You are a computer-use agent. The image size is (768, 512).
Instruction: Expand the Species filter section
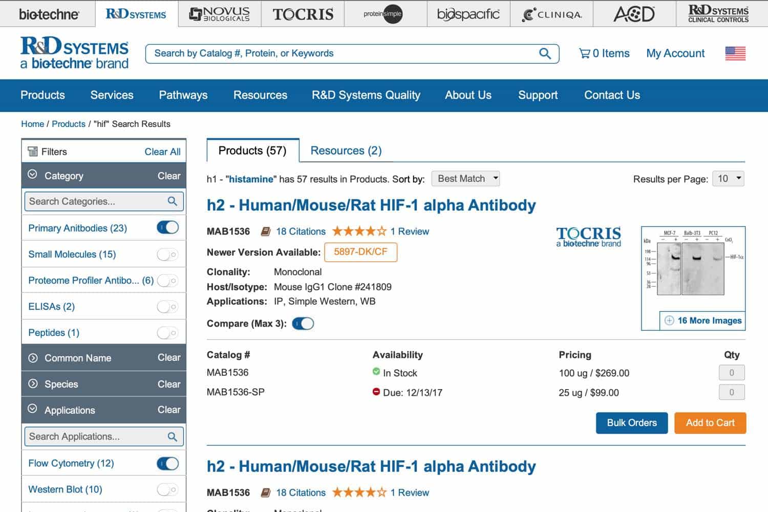coord(33,384)
